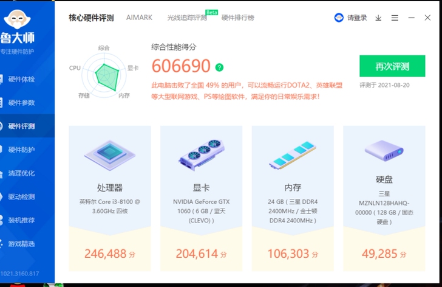The height and width of the screenshot is (287, 442).
Task: Switch to the 硬件排行榜 tab
Action: tap(237, 18)
